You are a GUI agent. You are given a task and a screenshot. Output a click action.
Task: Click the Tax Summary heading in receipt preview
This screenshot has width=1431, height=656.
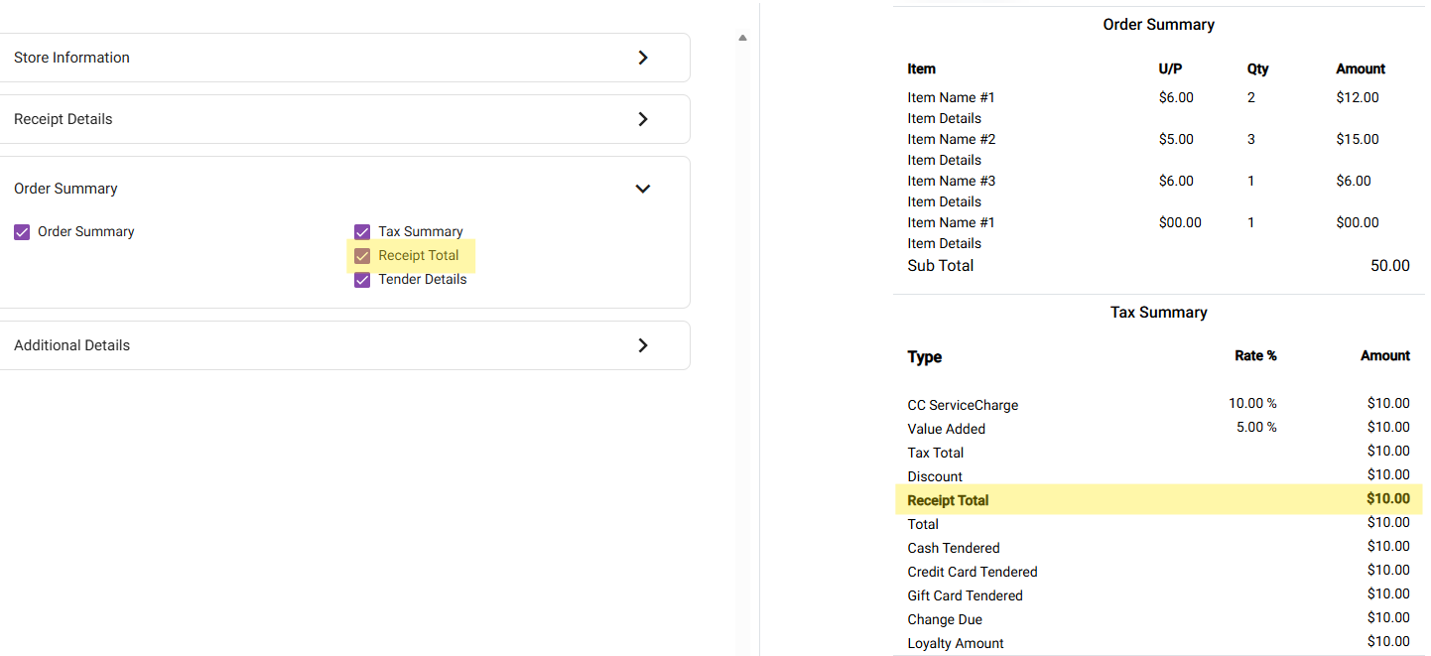point(1158,313)
